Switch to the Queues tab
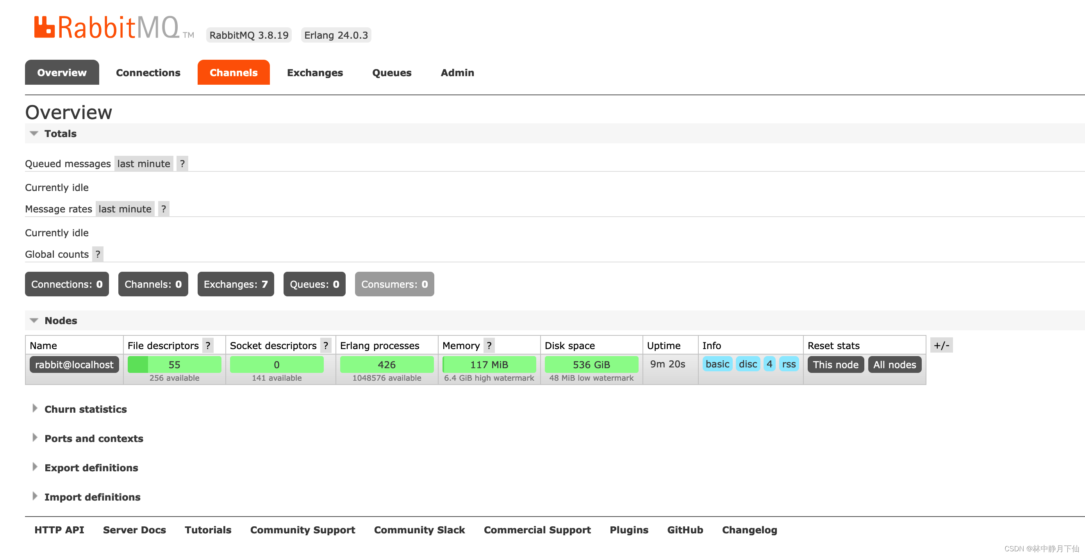1085x556 pixels. 391,73
